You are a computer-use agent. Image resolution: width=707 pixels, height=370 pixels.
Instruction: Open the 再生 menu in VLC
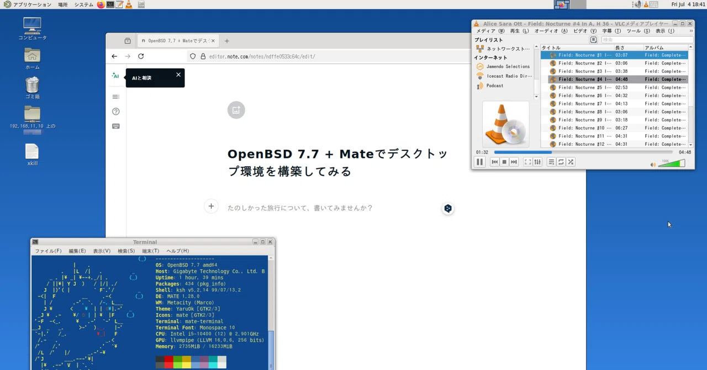click(519, 31)
